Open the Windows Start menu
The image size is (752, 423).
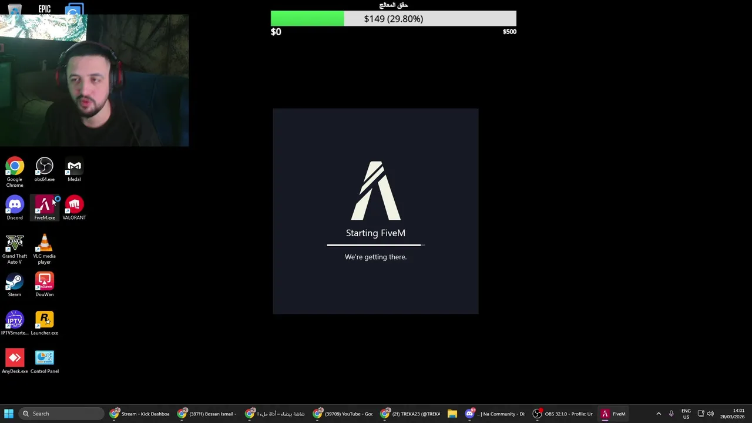pos(9,414)
